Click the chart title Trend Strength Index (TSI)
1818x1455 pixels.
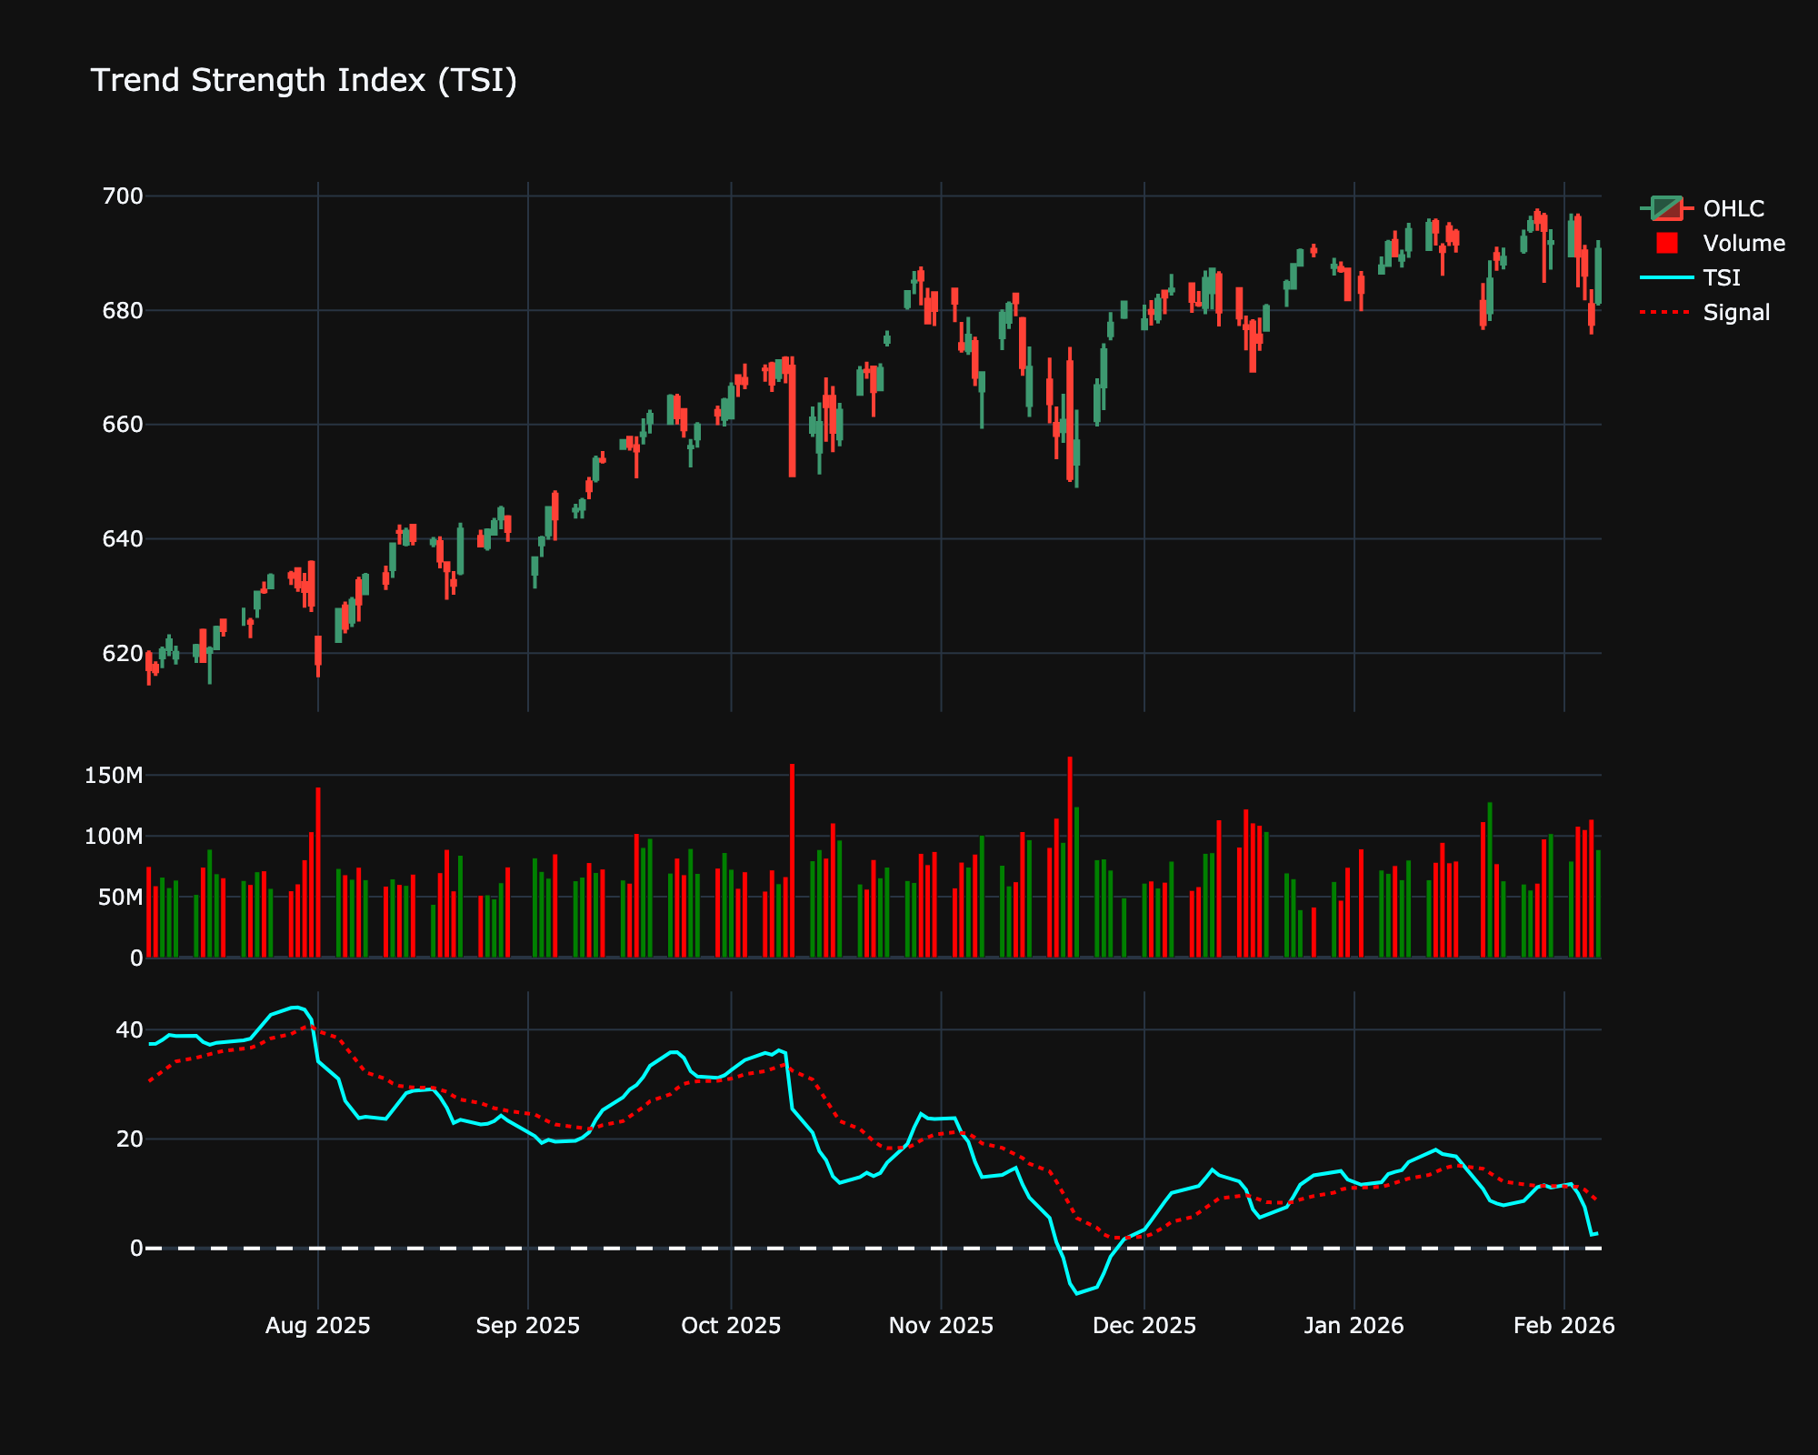pos(305,80)
